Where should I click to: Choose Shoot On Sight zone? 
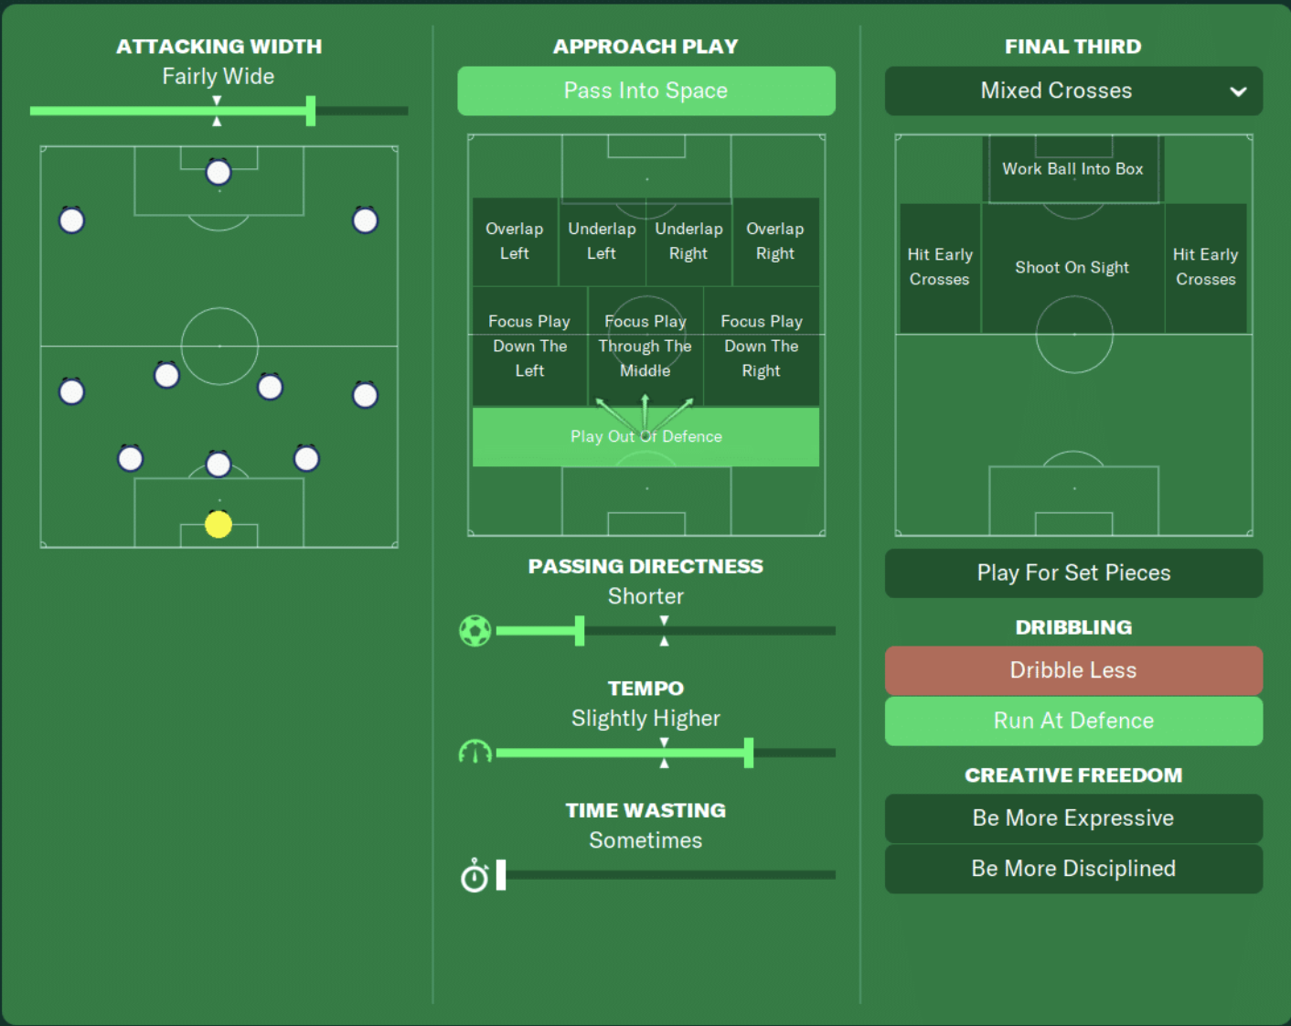(x=1072, y=268)
